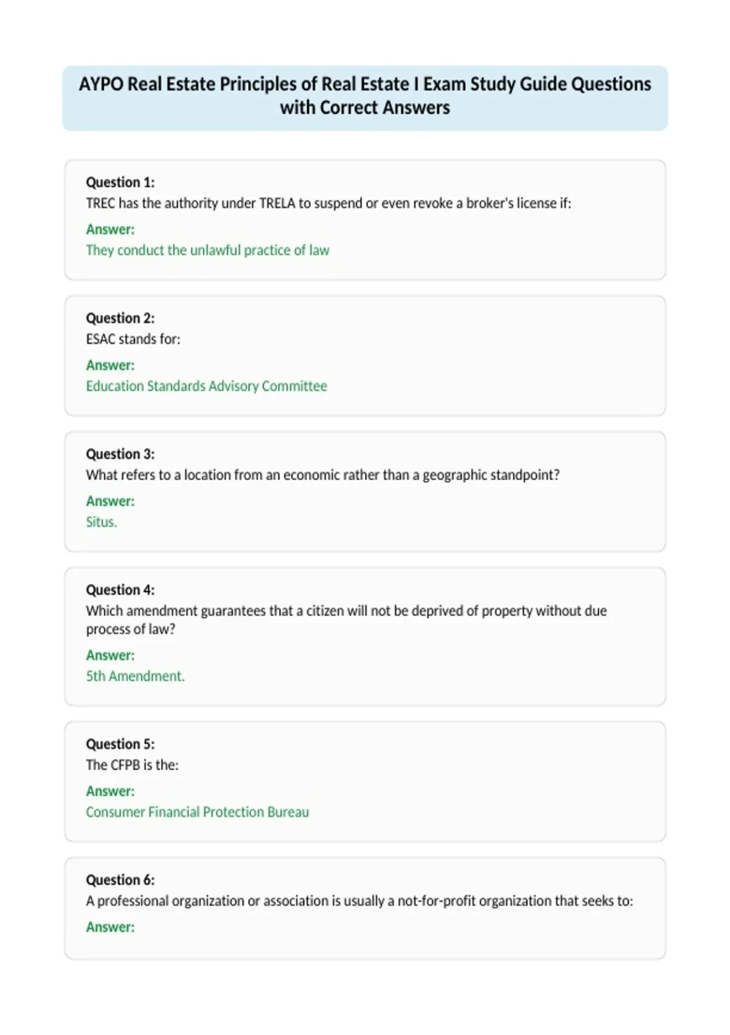
Task: Select 'Consumer Financial Protection Bureau' answer
Action: pos(197,812)
